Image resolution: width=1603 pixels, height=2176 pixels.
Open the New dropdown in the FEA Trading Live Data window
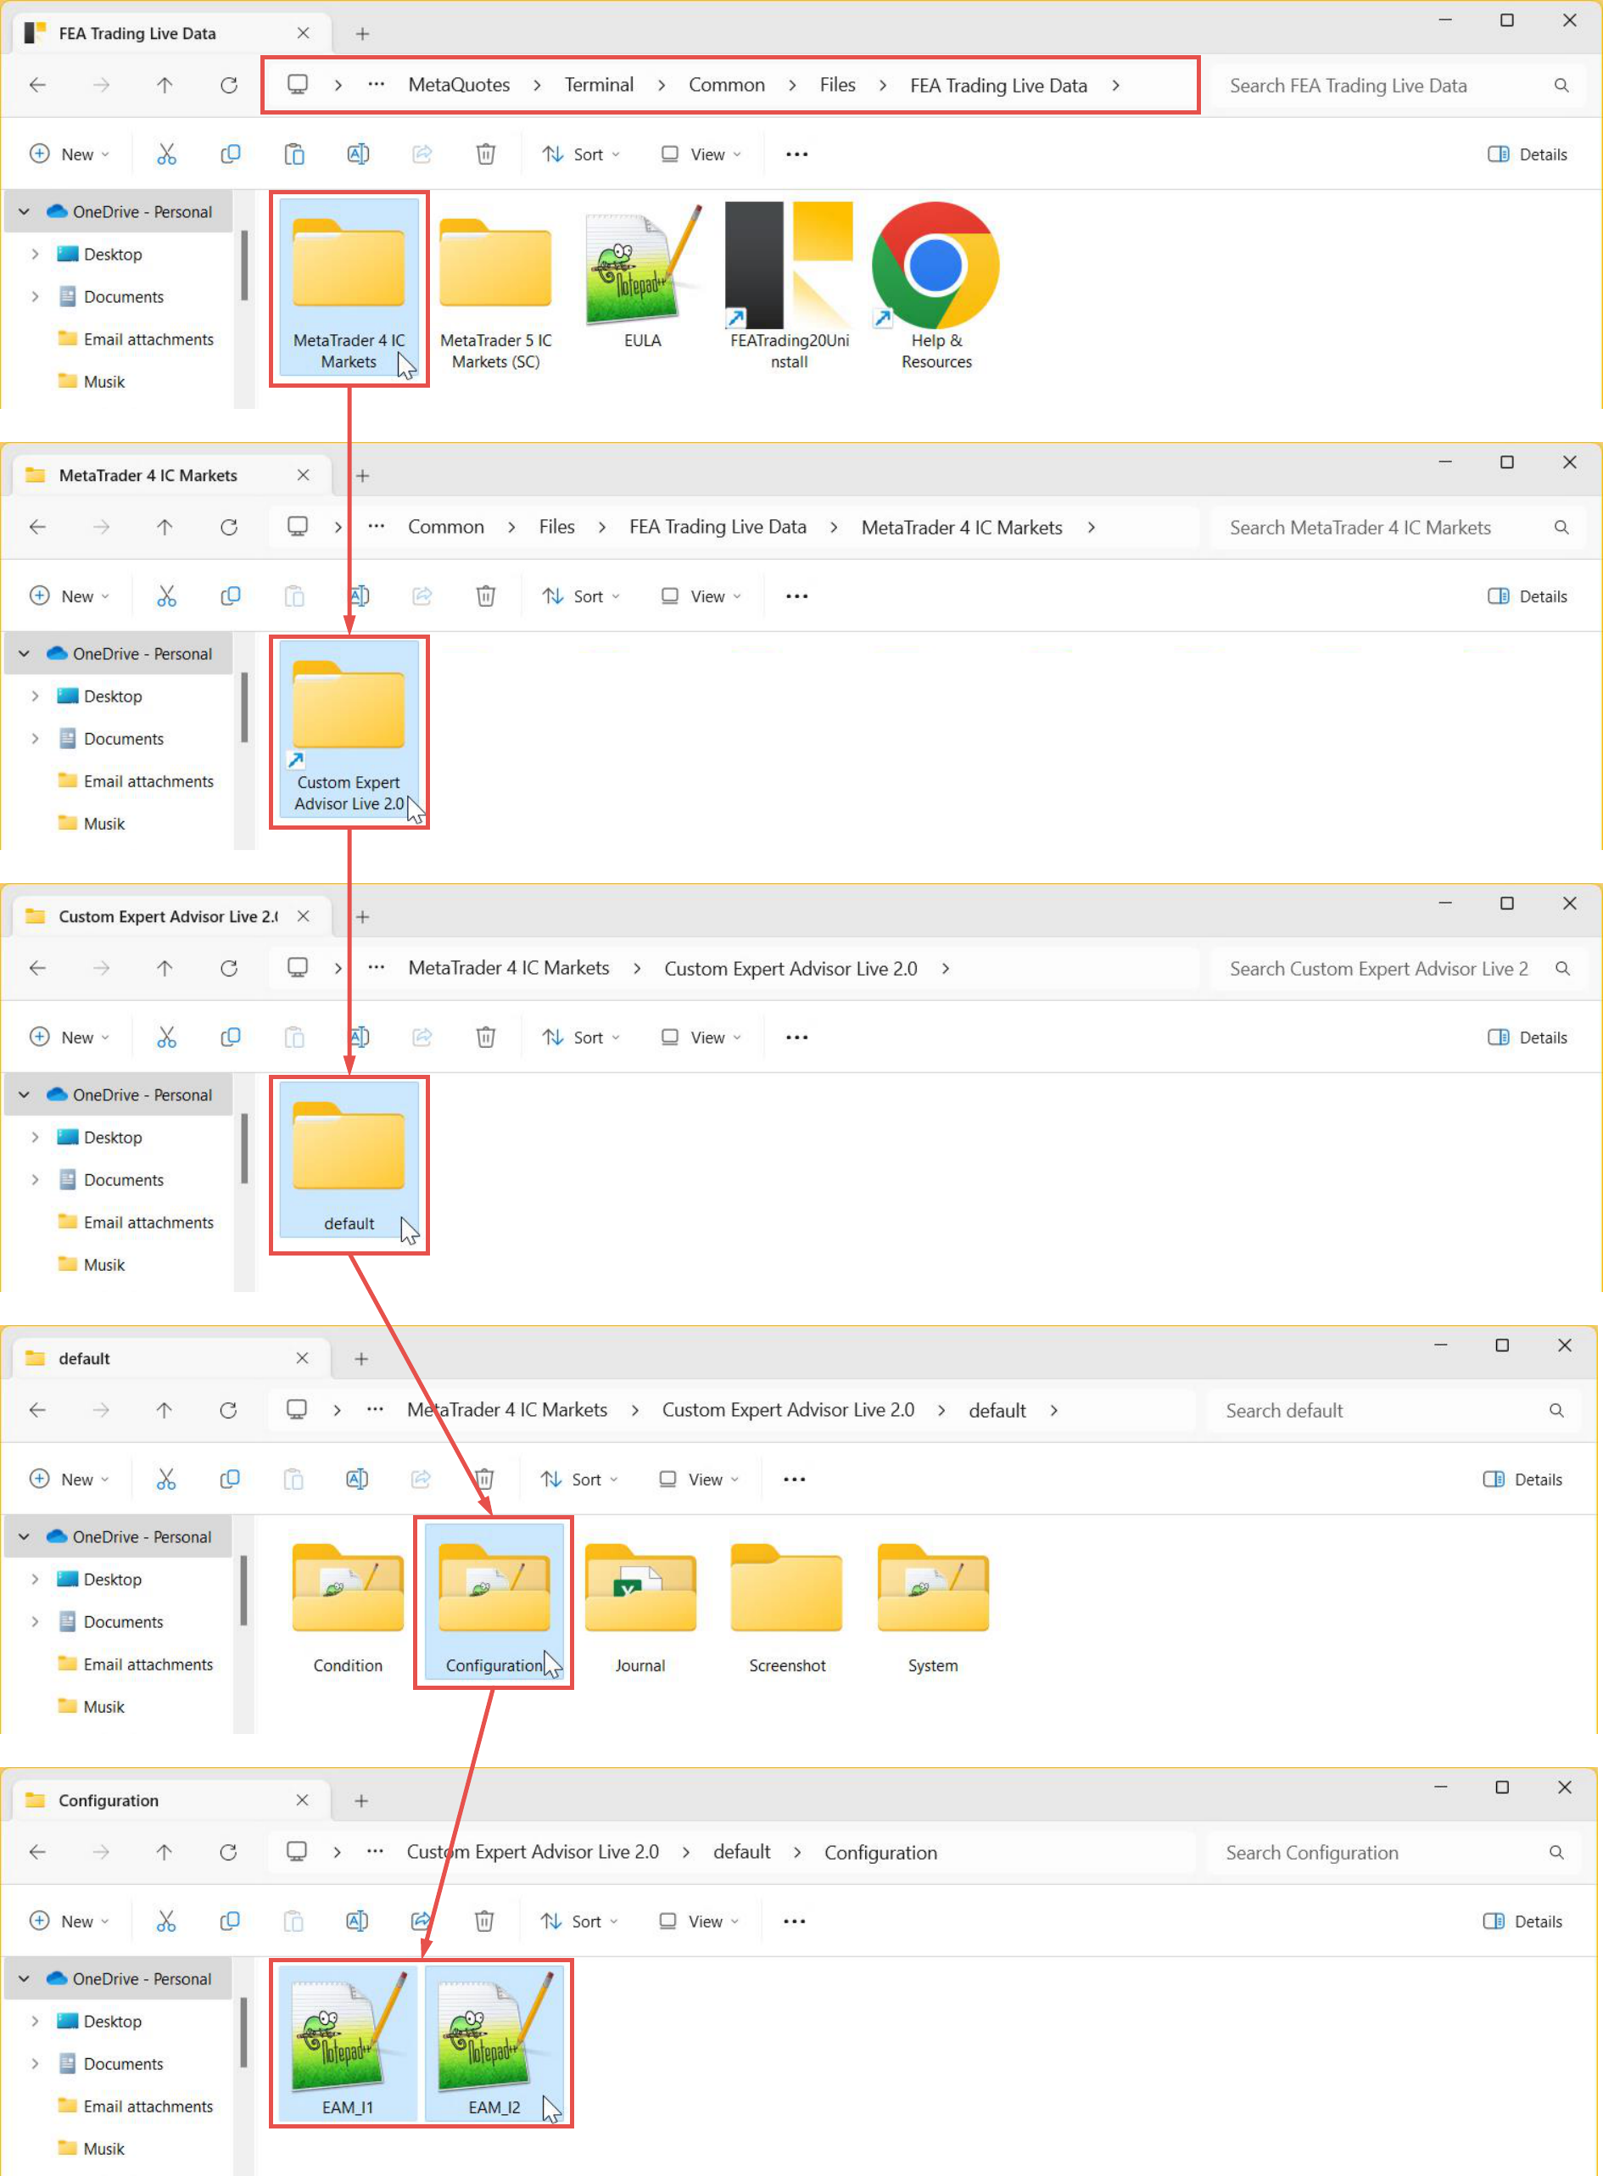[x=69, y=154]
